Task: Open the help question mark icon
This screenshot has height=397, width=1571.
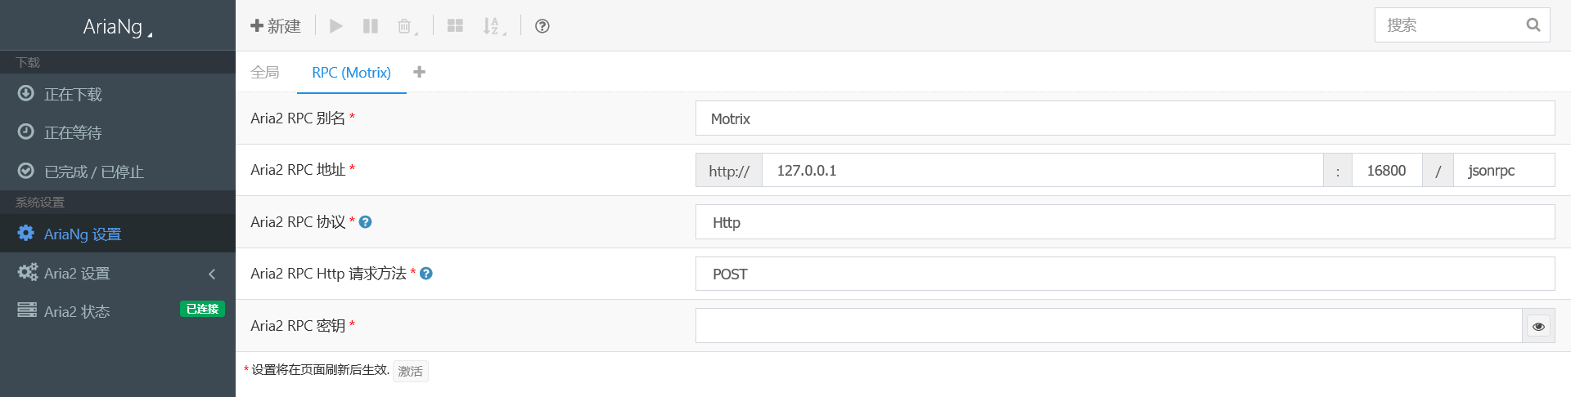Action: click(x=542, y=26)
